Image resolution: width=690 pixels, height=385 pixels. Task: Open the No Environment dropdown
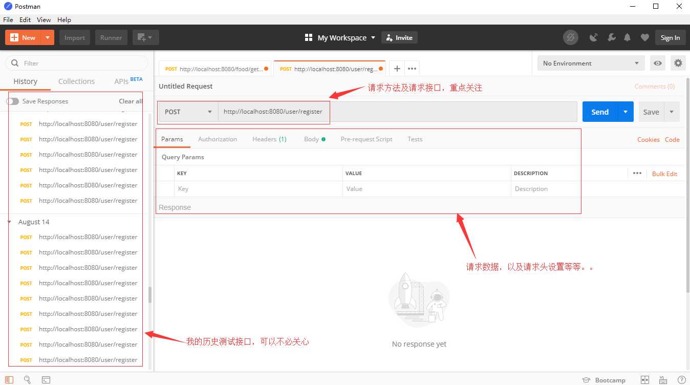[x=591, y=63]
